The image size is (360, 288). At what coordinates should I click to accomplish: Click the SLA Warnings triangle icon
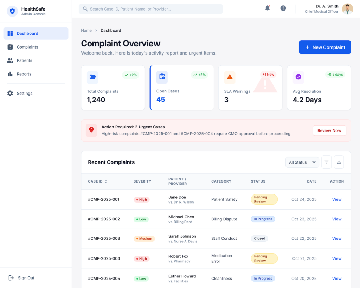[230, 77]
